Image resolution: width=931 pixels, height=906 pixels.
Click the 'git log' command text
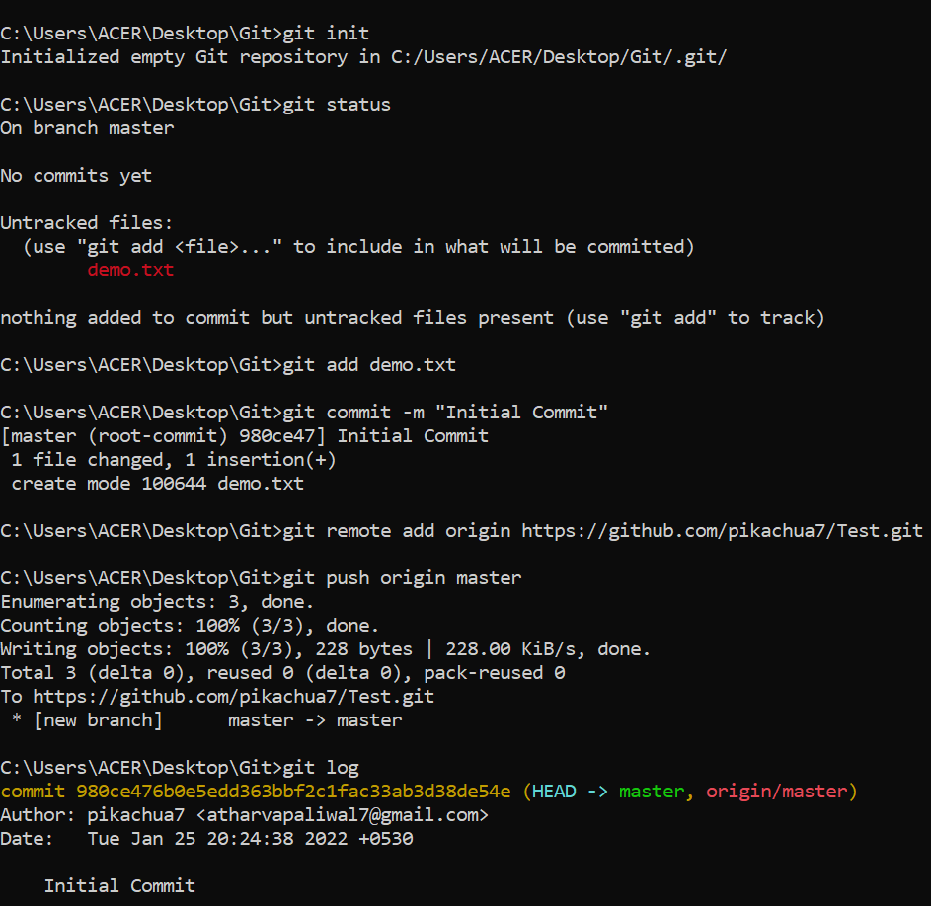(321, 768)
